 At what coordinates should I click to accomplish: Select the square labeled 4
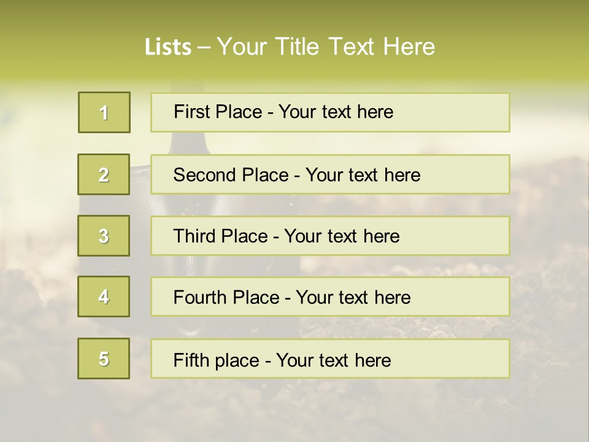[x=104, y=297]
